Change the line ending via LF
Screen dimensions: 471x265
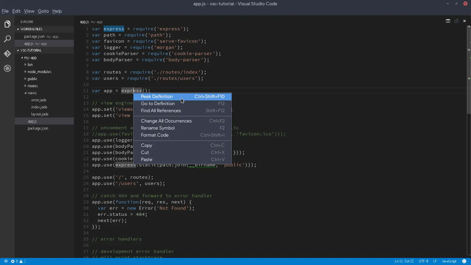coord(435,261)
